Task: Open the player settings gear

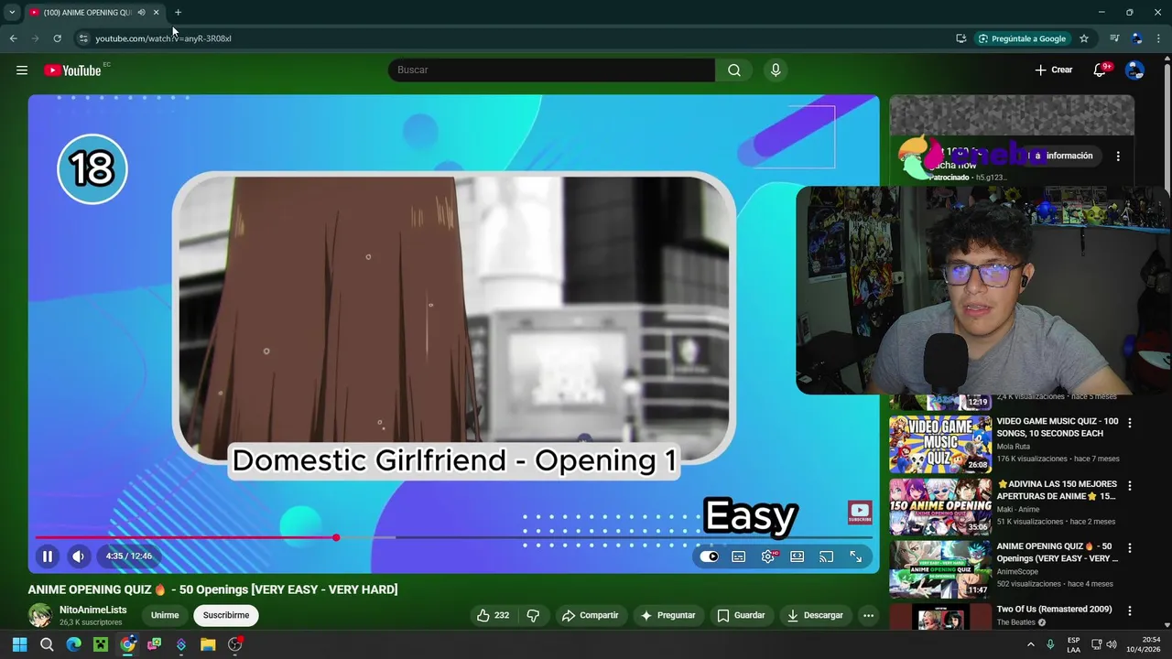Action: (x=768, y=556)
